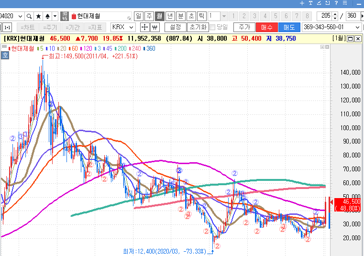The image size is (364, 256).
Task: Click the 360 total count field
Action: (353, 16)
